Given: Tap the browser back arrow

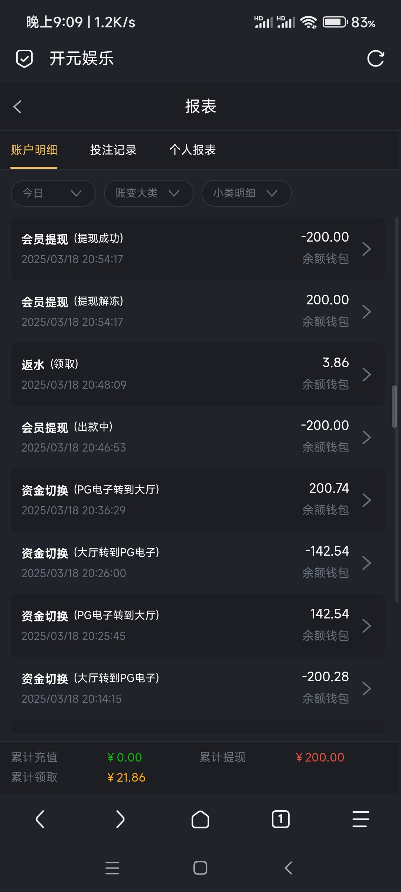Looking at the screenshot, I should click(x=40, y=819).
